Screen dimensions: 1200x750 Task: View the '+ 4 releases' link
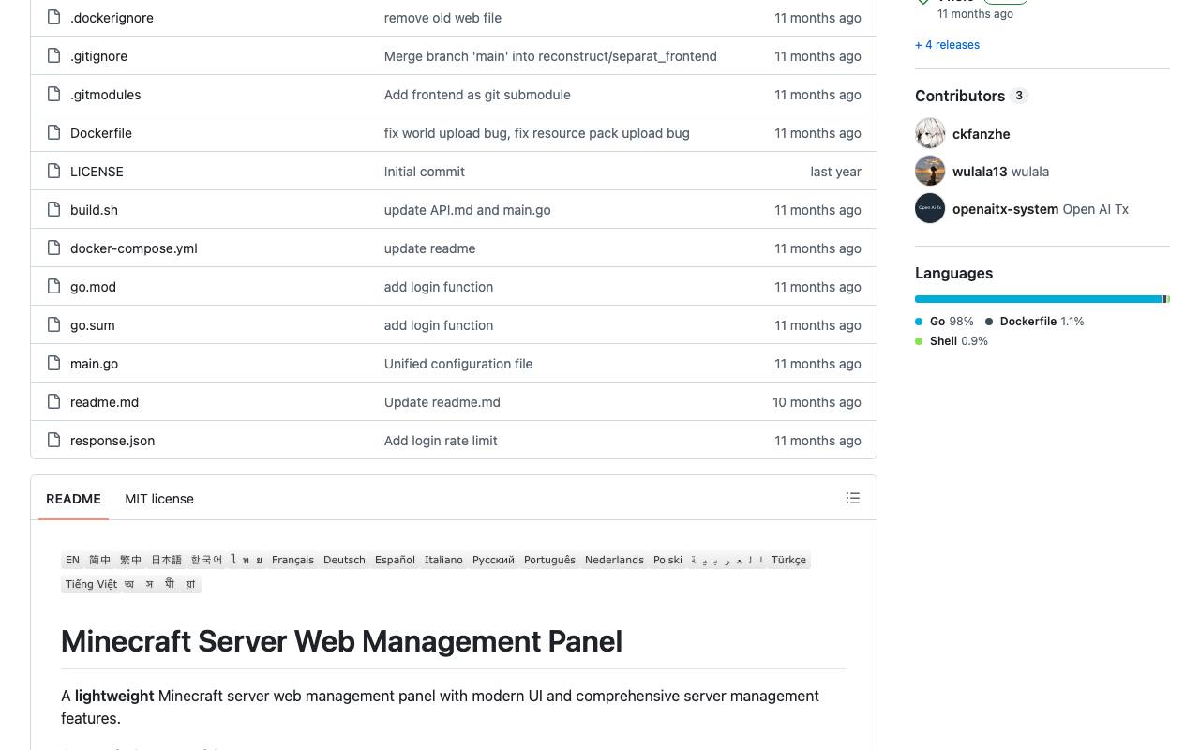pyautogui.click(x=947, y=45)
